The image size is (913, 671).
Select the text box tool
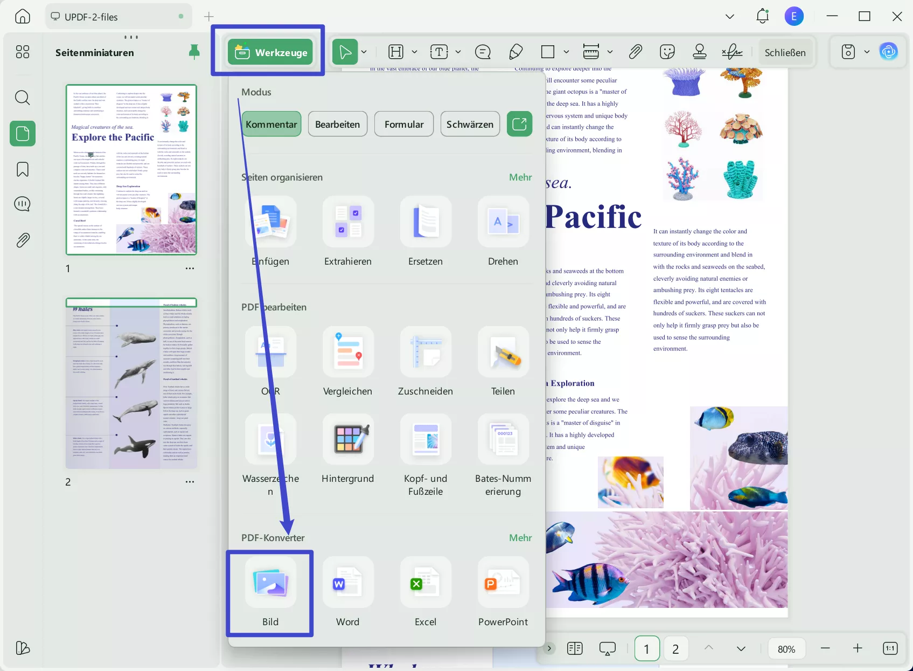[439, 52]
